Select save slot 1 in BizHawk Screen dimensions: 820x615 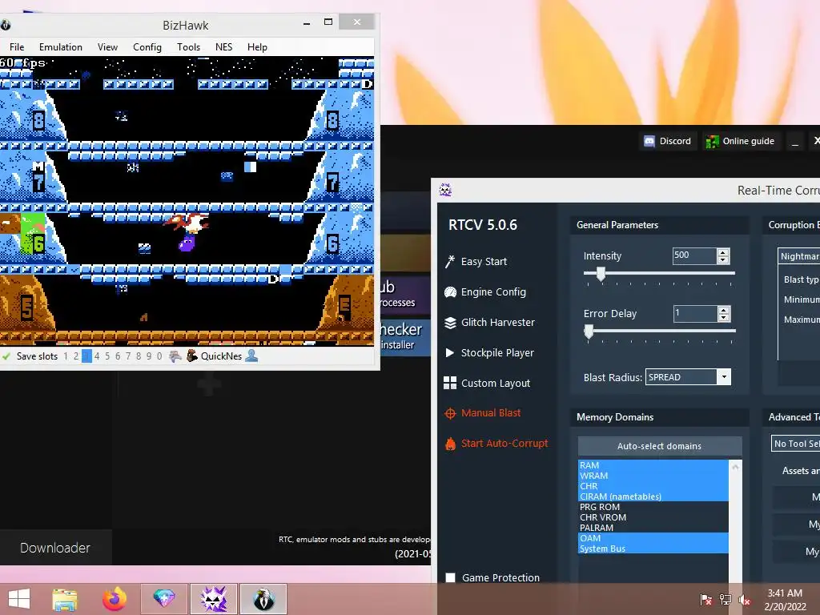click(x=66, y=356)
